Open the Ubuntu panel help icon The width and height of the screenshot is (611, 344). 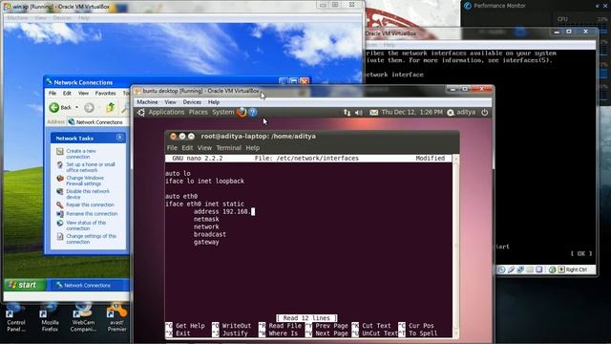253,113
